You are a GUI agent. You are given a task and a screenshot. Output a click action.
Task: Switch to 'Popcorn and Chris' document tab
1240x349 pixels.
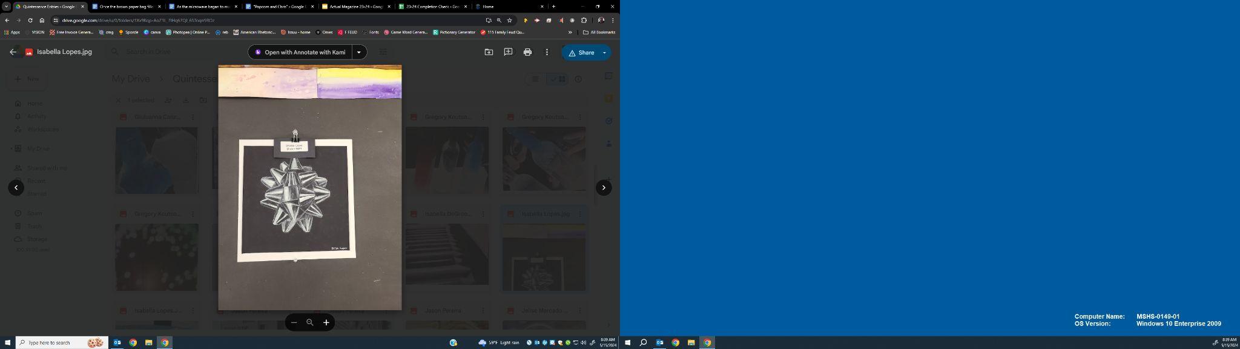[279, 7]
